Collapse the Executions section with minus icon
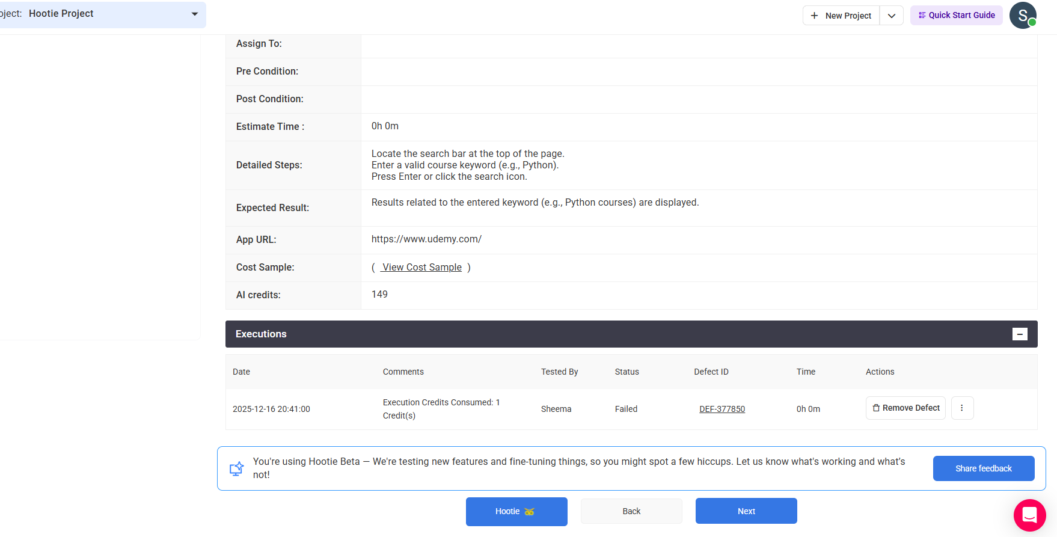The height and width of the screenshot is (537, 1057). [1020, 334]
